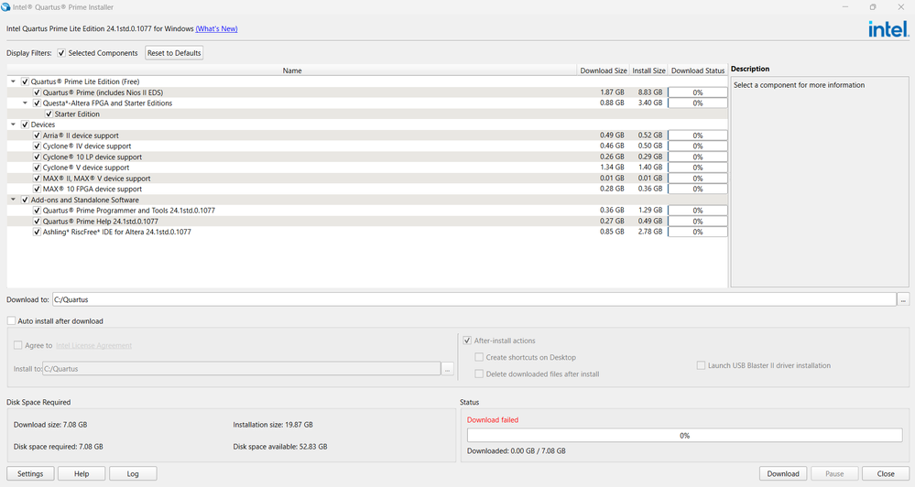The height and width of the screenshot is (487, 915).
Task: Sort by Install Size column header
Action: 648,70
